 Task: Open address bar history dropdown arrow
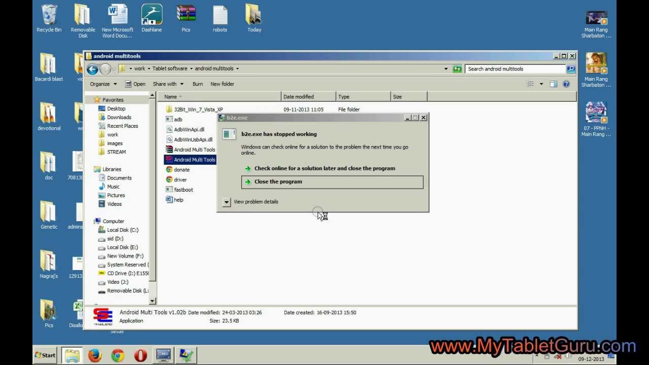pos(446,69)
